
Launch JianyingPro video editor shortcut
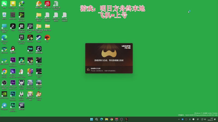(22, 28)
